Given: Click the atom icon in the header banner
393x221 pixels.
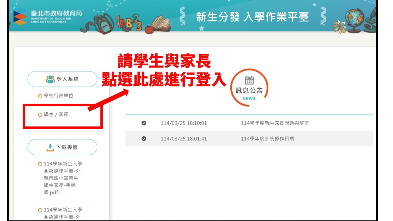Looking at the screenshot, I should [x=339, y=26].
